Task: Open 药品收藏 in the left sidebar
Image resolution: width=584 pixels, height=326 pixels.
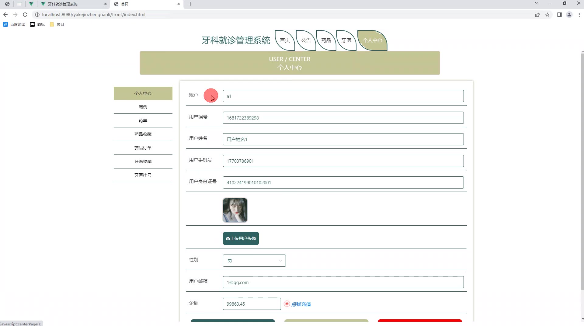Action: click(143, 134)
